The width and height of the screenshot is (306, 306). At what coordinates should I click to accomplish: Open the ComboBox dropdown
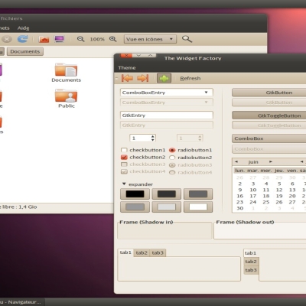(269, 138)
